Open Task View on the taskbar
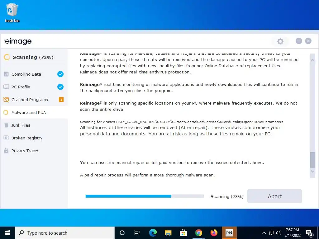The height and width of the screenshot is (239, 319). 137,233
